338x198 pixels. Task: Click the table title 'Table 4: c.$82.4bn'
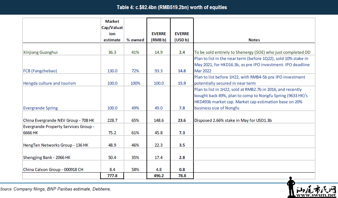(x=172, y=7)
